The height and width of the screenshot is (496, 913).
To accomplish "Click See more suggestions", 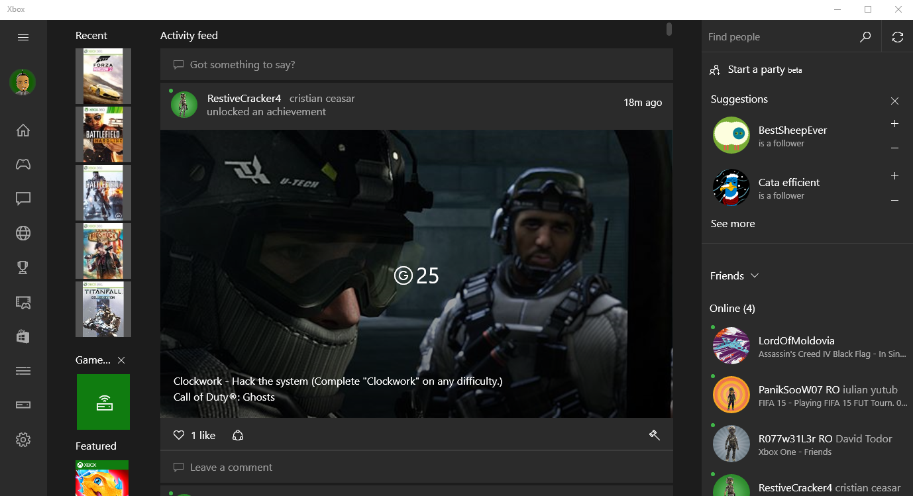I will tap(733, 224).
